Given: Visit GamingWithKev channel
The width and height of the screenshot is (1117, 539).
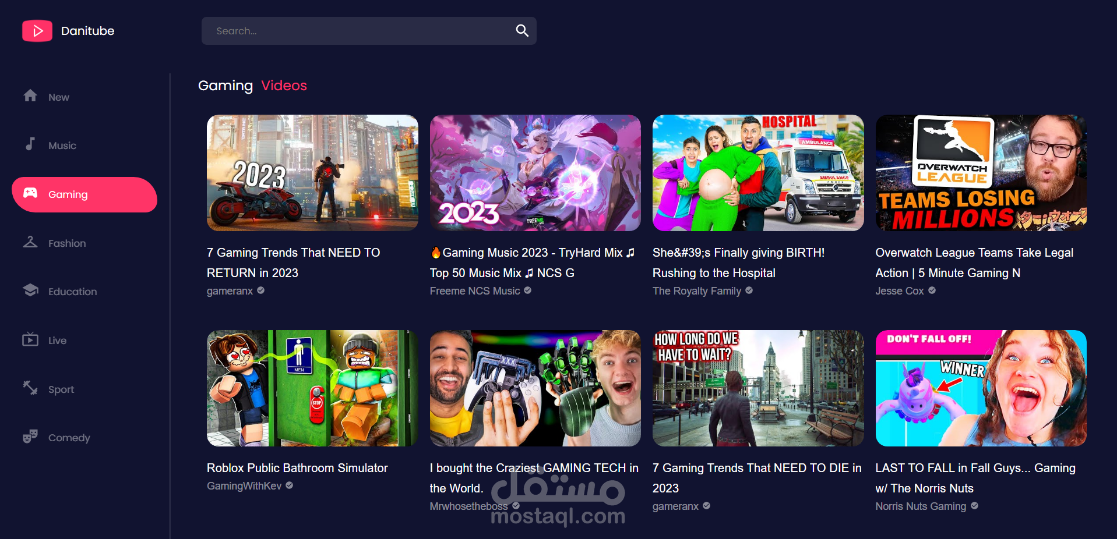Looking at the screenshot, I should pyautogui.click(x=244, y=485).
